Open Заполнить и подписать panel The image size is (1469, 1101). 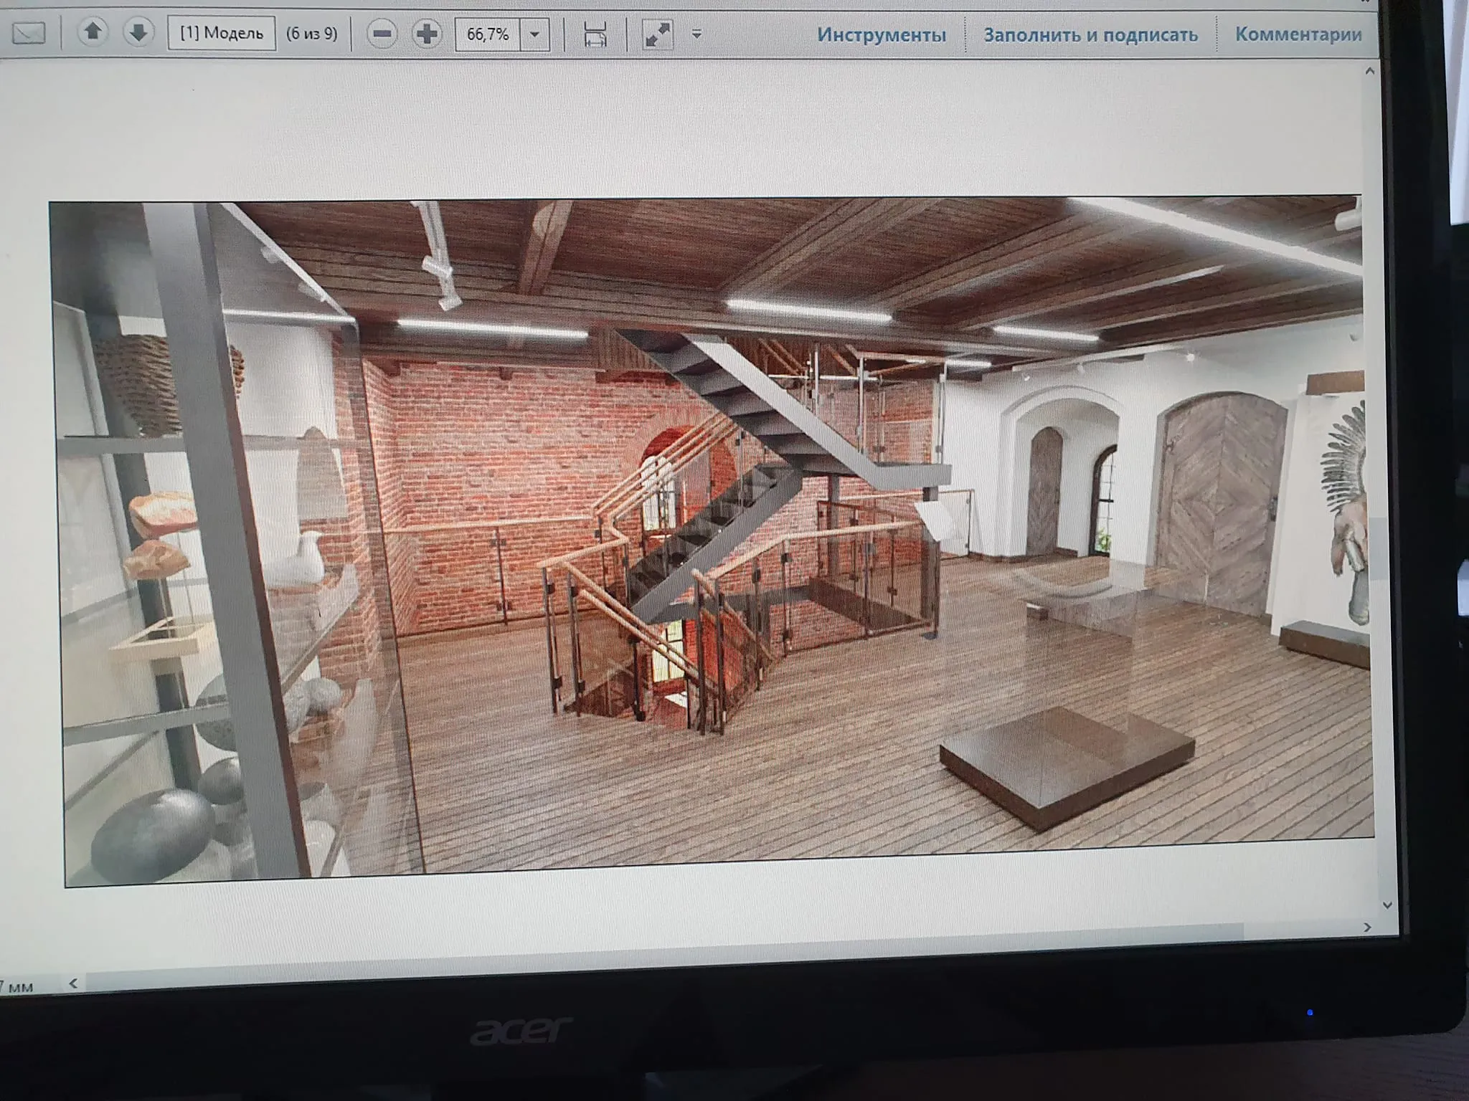1090,34
